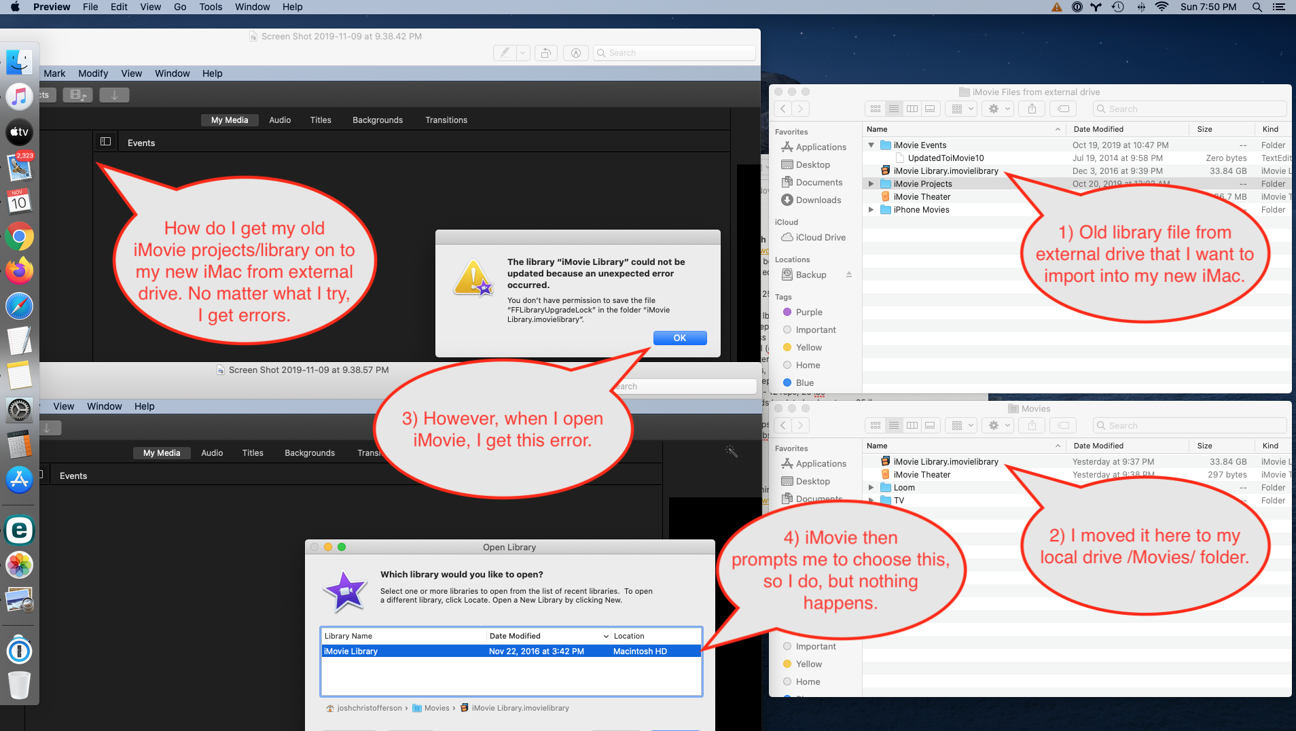Go forward in iMovie Files Finder window
Screen dimensions: 1296x731
(801, 109)
